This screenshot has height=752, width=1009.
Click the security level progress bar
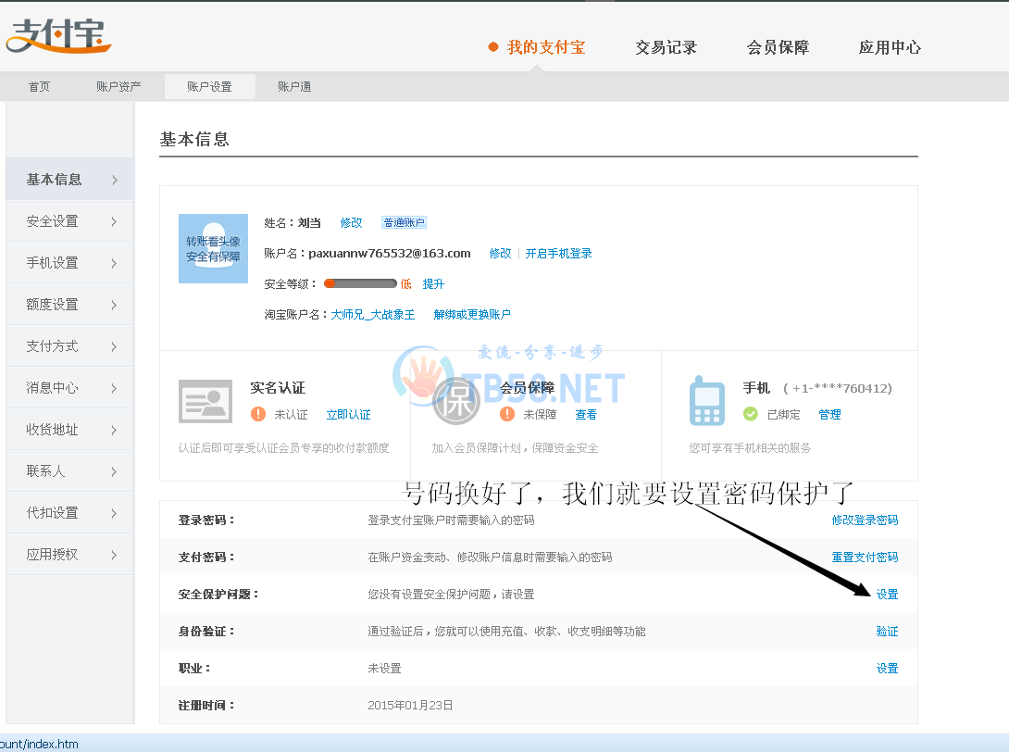click(360, 284)
